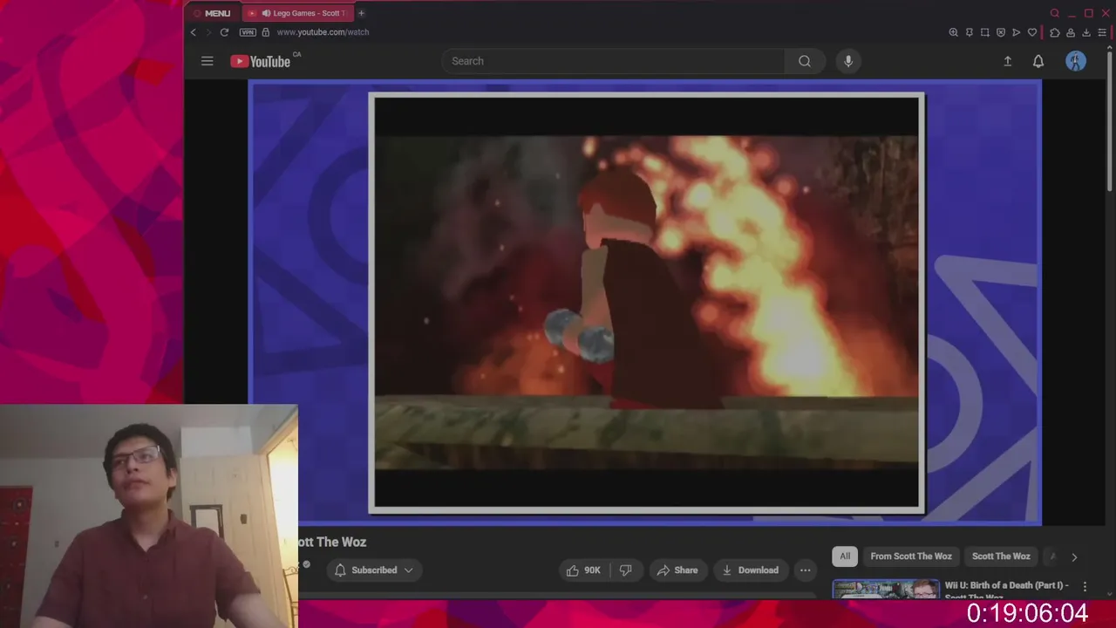Bookmark the page with the heart icon
Image resolution: width=1116 pixels, height=628 pixels.
coord(1032,32)
